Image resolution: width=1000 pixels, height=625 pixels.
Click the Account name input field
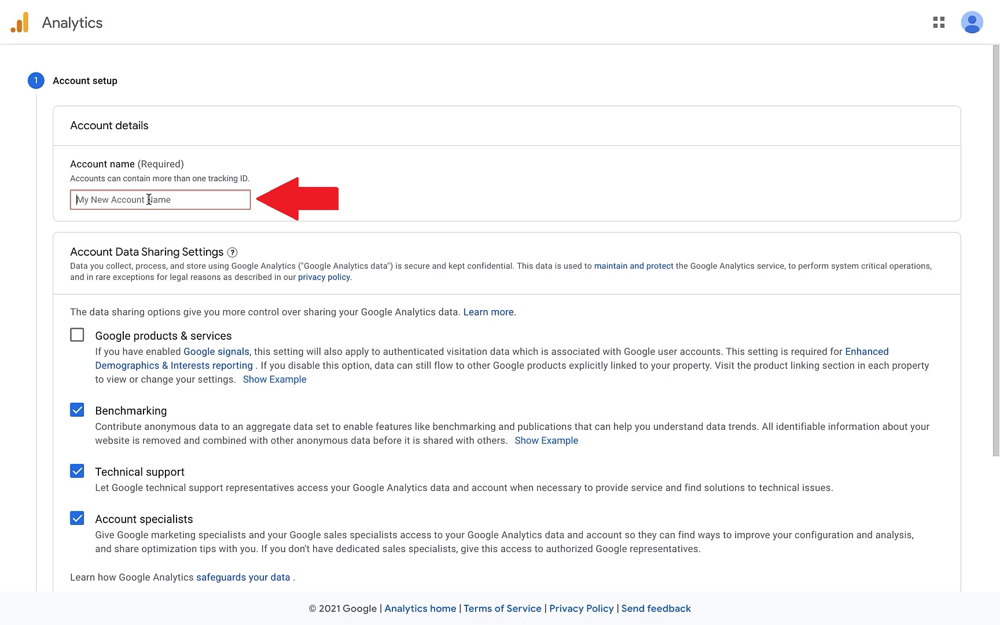point(160,200)
